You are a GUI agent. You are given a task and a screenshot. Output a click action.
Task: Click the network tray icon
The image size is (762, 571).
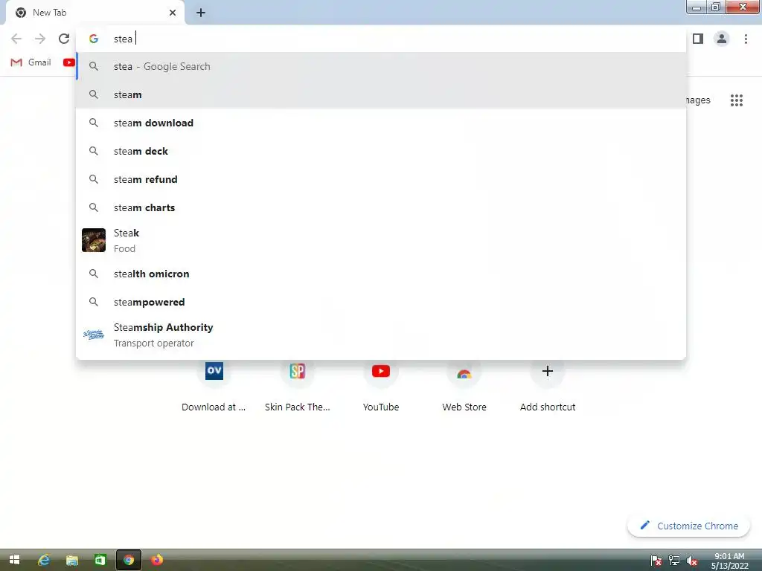click(x=674, y=561)
